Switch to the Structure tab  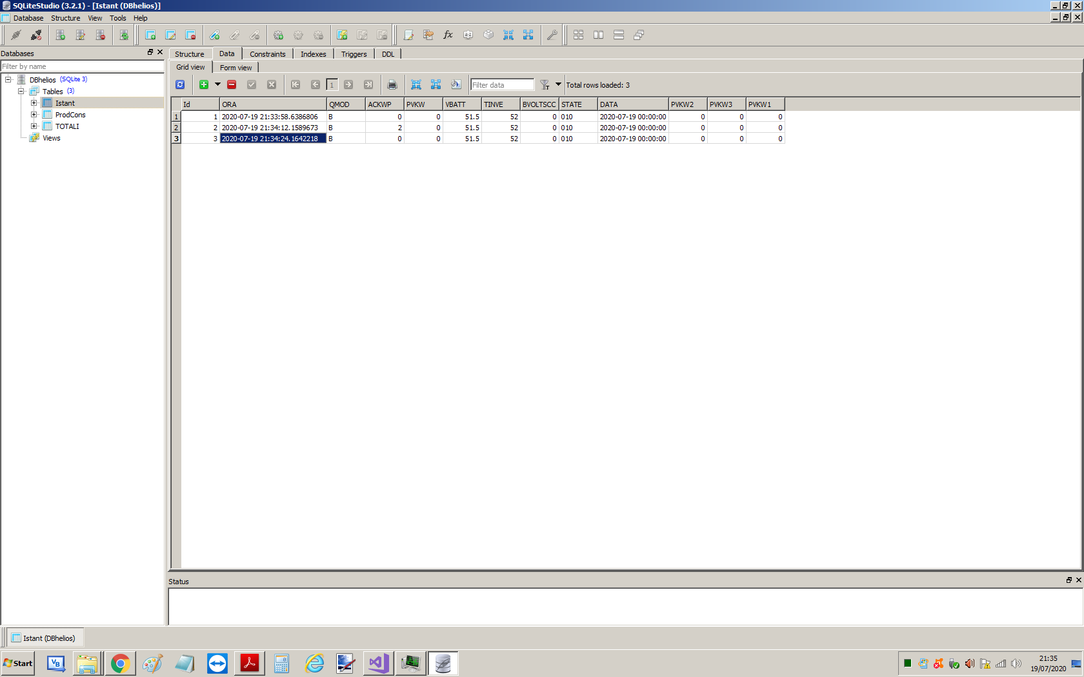pos(189,54)
